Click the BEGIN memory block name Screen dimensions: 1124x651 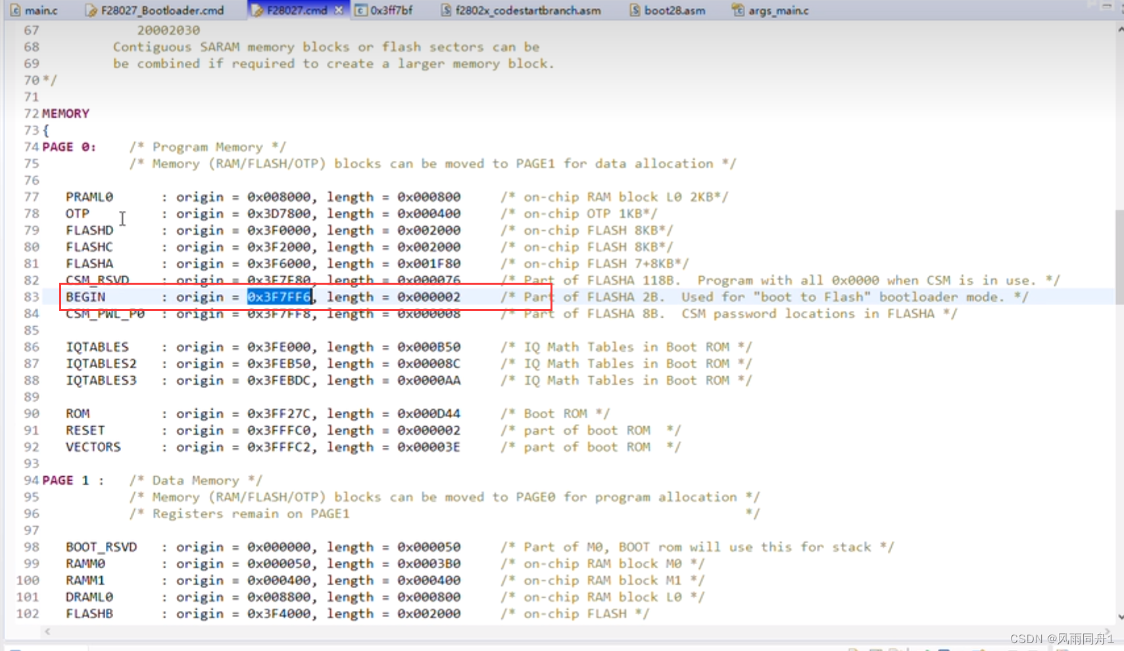click(86, 297)
